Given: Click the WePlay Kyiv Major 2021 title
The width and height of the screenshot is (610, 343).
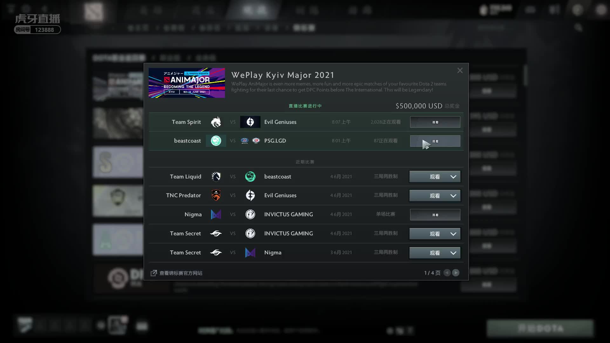Looking at the screenshot, I should 283,75.
